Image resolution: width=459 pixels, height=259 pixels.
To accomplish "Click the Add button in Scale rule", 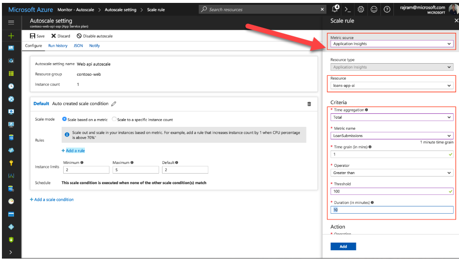I will click(343, 246).
